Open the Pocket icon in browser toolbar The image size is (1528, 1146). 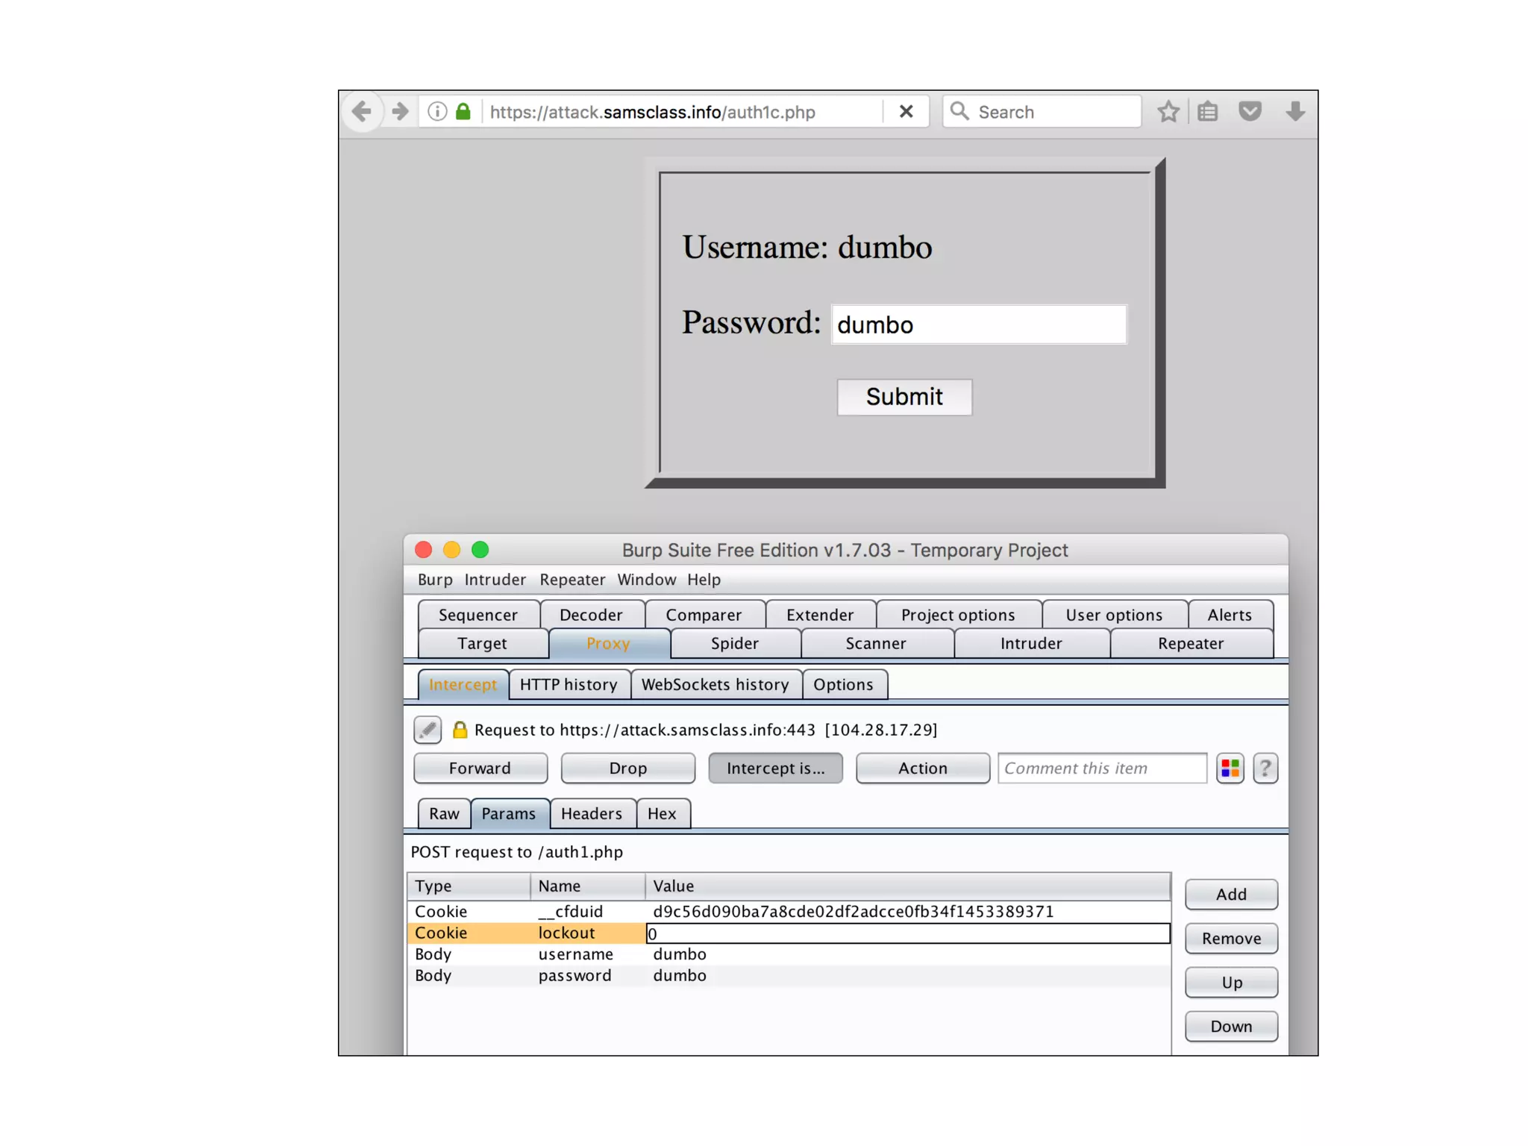pyautogui.click(x=1250, y=112)
